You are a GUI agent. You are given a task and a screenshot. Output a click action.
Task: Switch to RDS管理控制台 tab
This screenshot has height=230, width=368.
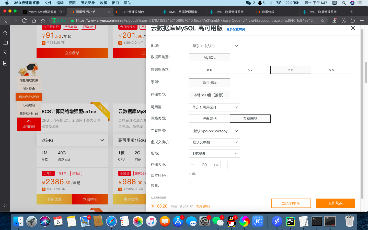pyautogui.click(x=136, y=12)
